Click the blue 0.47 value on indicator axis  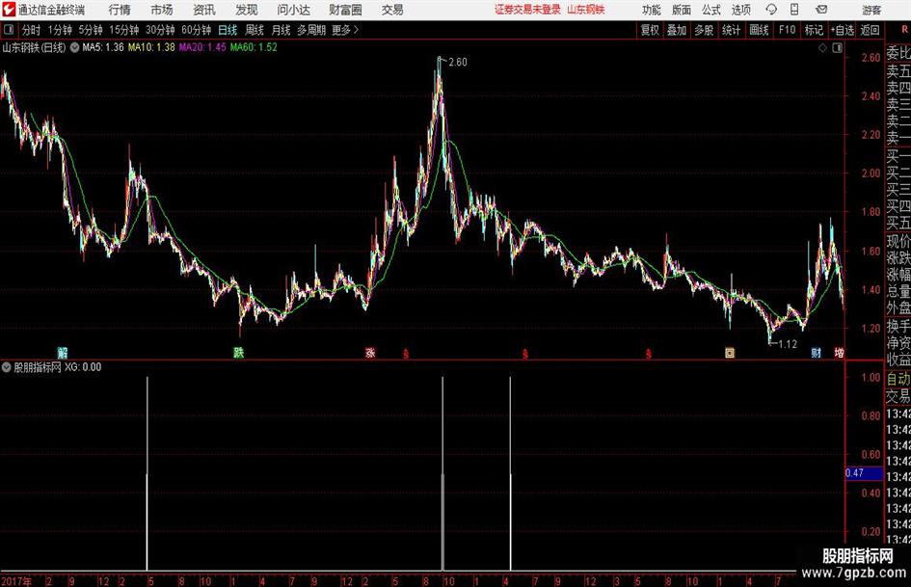coord(864,473)
